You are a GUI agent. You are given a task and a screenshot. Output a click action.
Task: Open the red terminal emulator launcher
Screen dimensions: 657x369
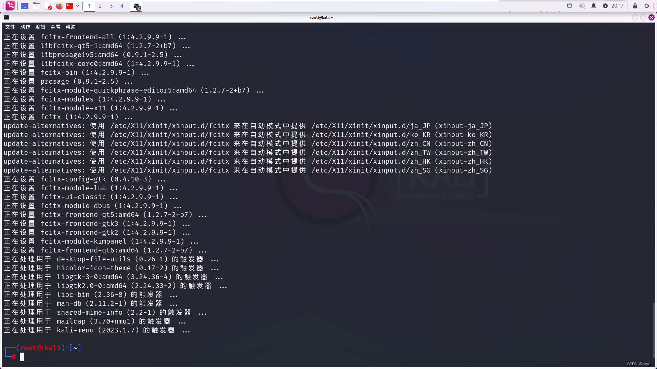click(70, 6)
